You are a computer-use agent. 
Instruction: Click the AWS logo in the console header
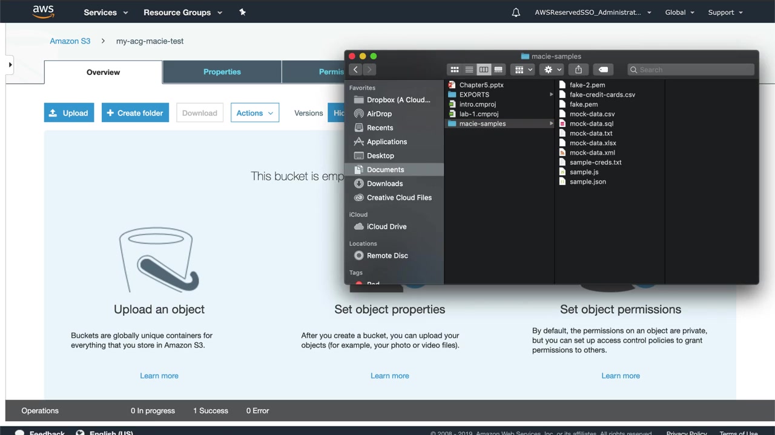pyautogui.click(x=43, y=11)
